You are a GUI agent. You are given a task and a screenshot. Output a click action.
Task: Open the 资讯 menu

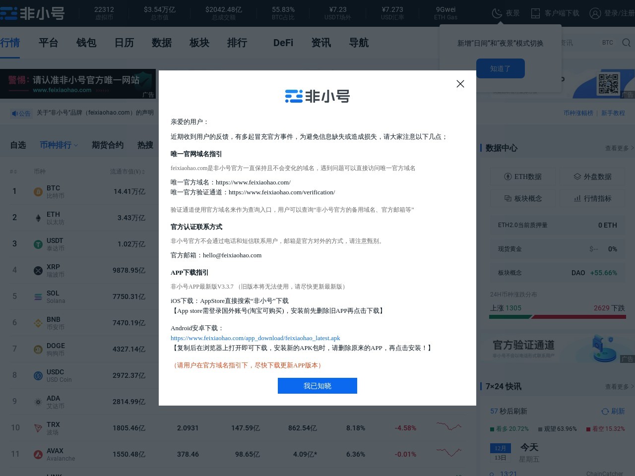(x=321, y=43)
